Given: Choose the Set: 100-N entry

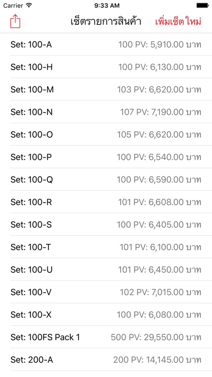Looking at the screenshot, I should tap(106, 112).
